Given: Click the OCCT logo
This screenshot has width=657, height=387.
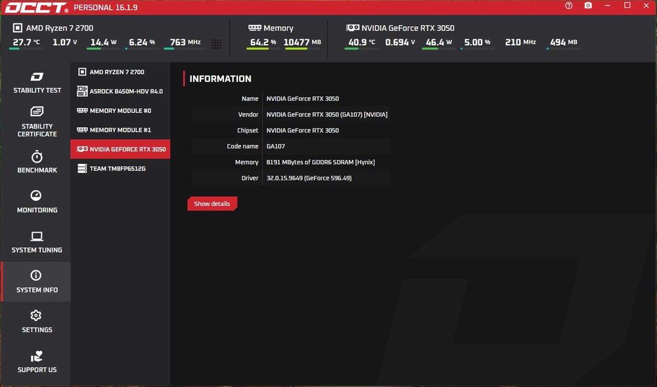Looking at the screenshot, I should [36, 7].
